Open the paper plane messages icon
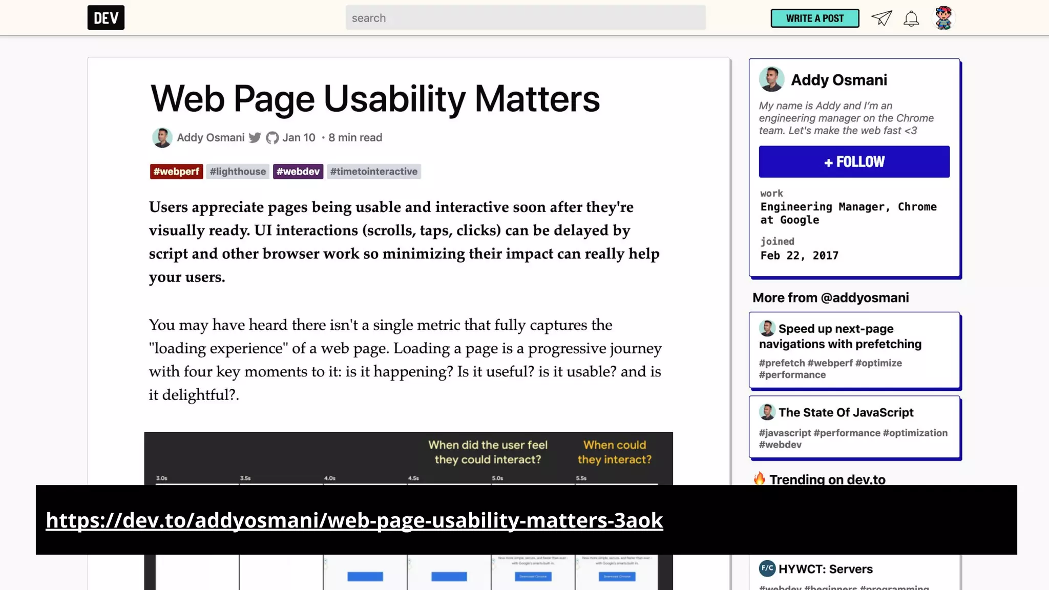This screenshot has width=1049, height=590. coord(882,18)
